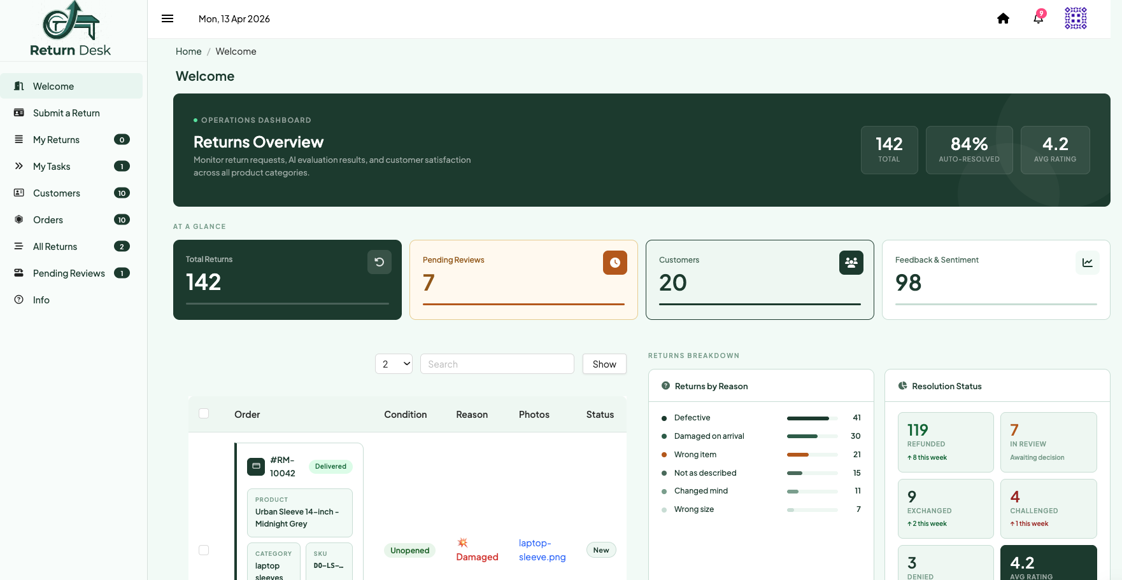Viewport: 1122px width, 580px height.
Task: Click the Defective reason progress bar
Action: point(812,418)
